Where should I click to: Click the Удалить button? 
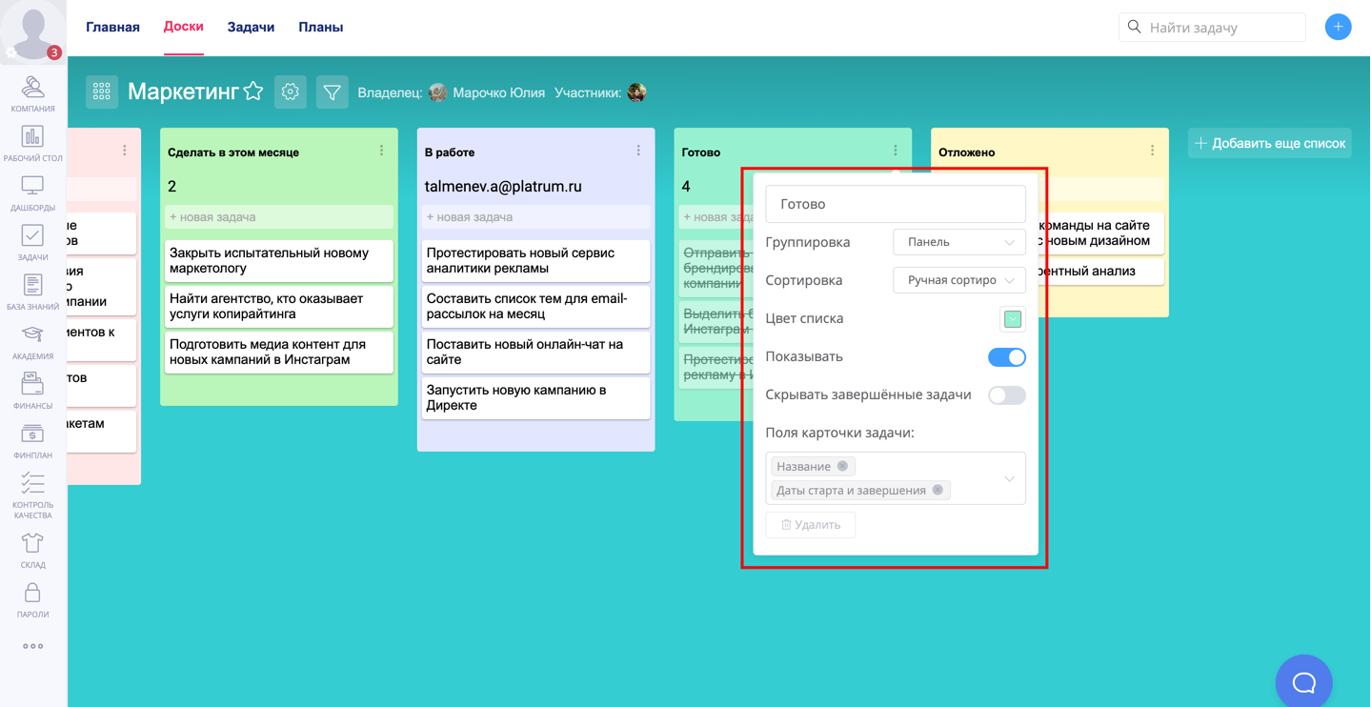(x=811, y=525)
